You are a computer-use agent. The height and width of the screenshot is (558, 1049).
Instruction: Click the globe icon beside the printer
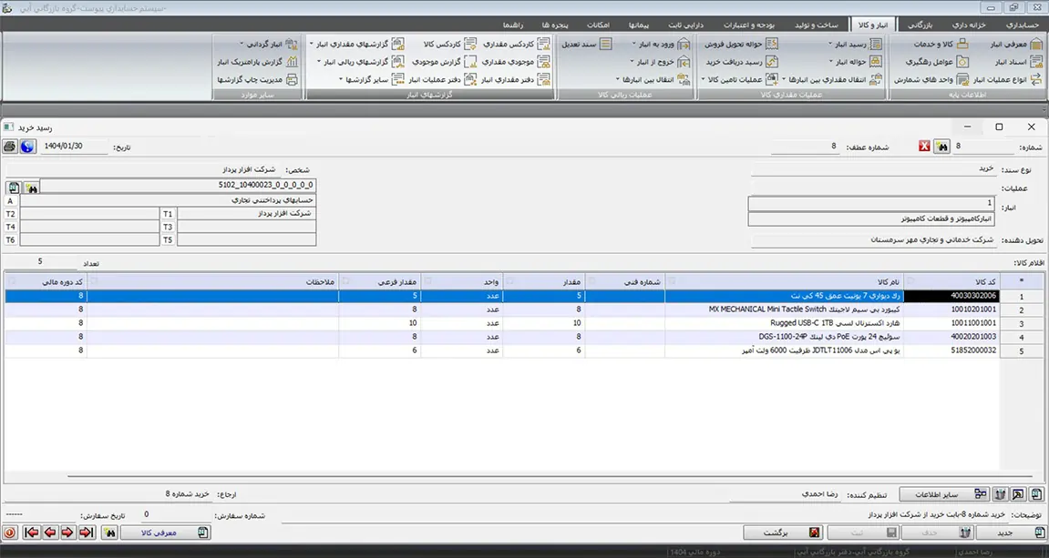click(x=26, y=147)
